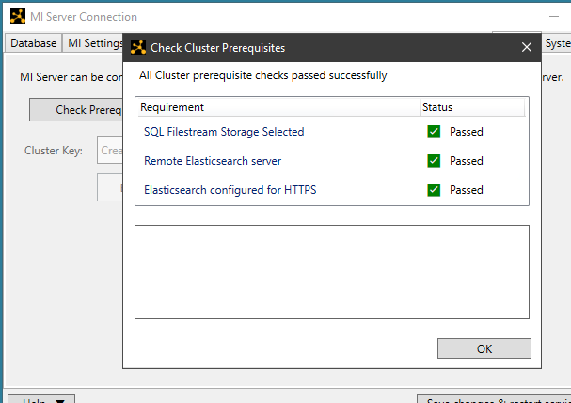Click green check beside SQL Filestream Storage

tap(434, 132)
